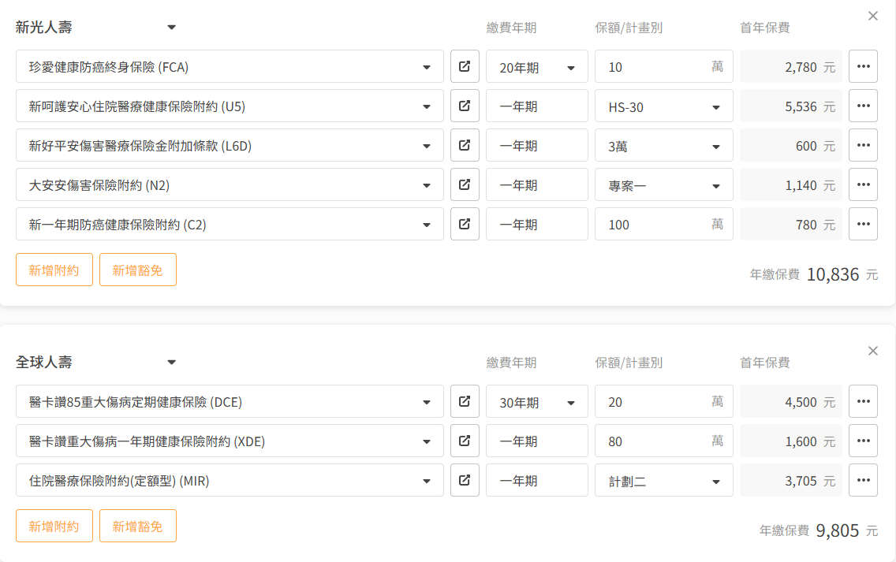Open external link for 新呵護安心住院醫療 (U5)

[x=465, y=106]
